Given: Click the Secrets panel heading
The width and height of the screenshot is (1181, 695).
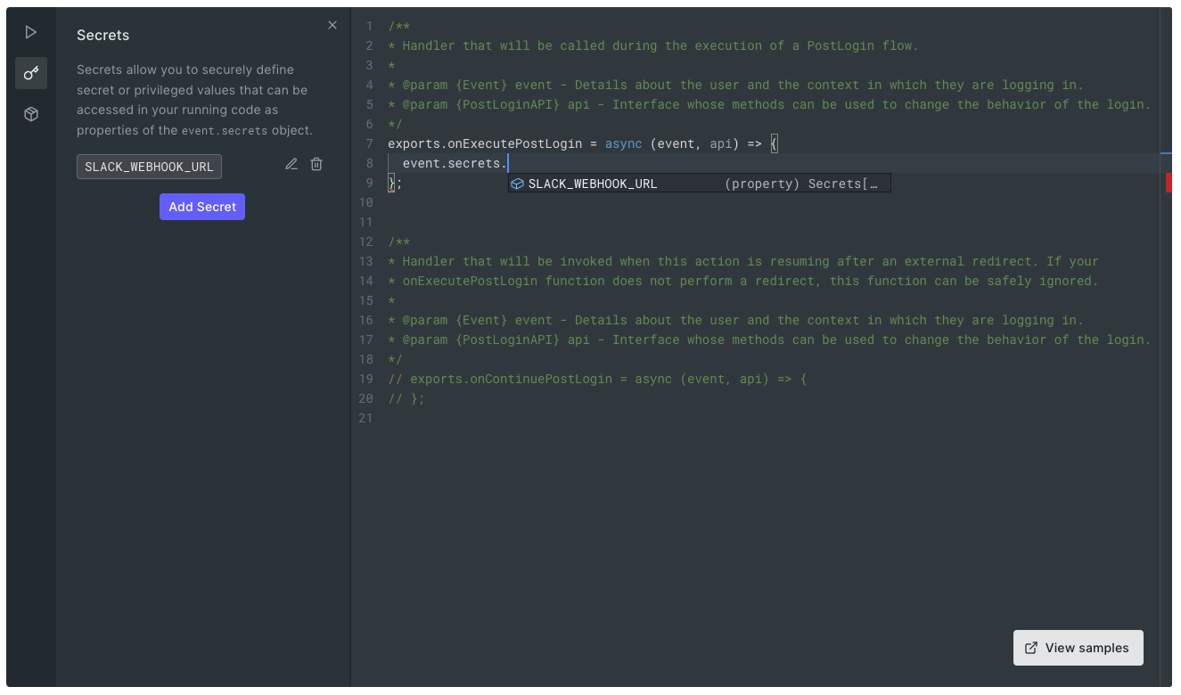Looking at the screenshot, I should (x=103, y=35).
